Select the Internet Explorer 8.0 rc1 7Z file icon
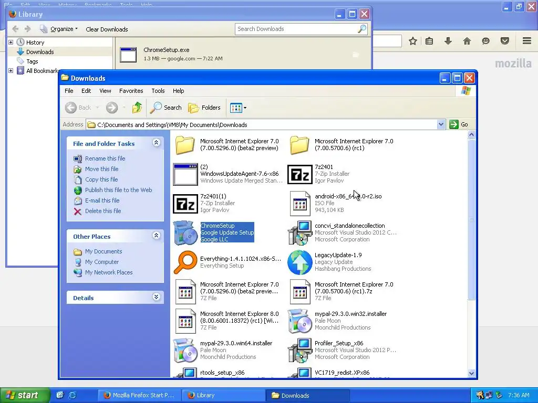Image resolution: width=538 pixels, height=403 pixels. pos(185,321)
